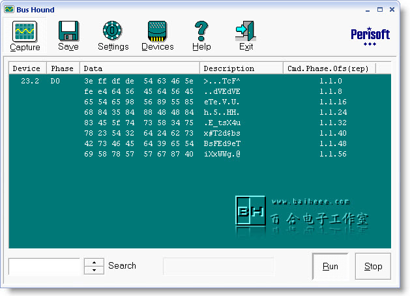410x296 pixels.
Task: Click the Run button
Action: click(x=330, y=266)
